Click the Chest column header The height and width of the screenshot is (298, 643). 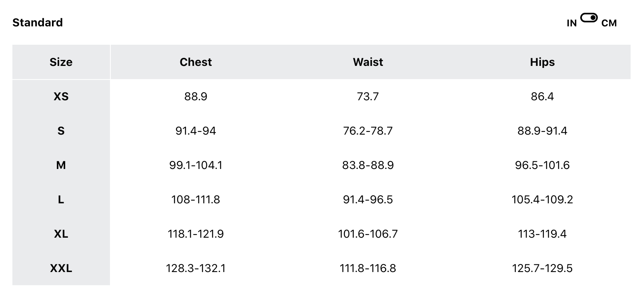point(196,62)
